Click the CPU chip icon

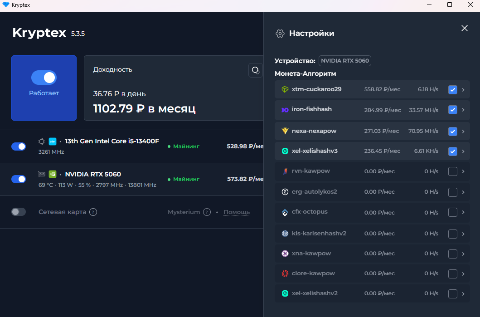click(x=42, y=141)
